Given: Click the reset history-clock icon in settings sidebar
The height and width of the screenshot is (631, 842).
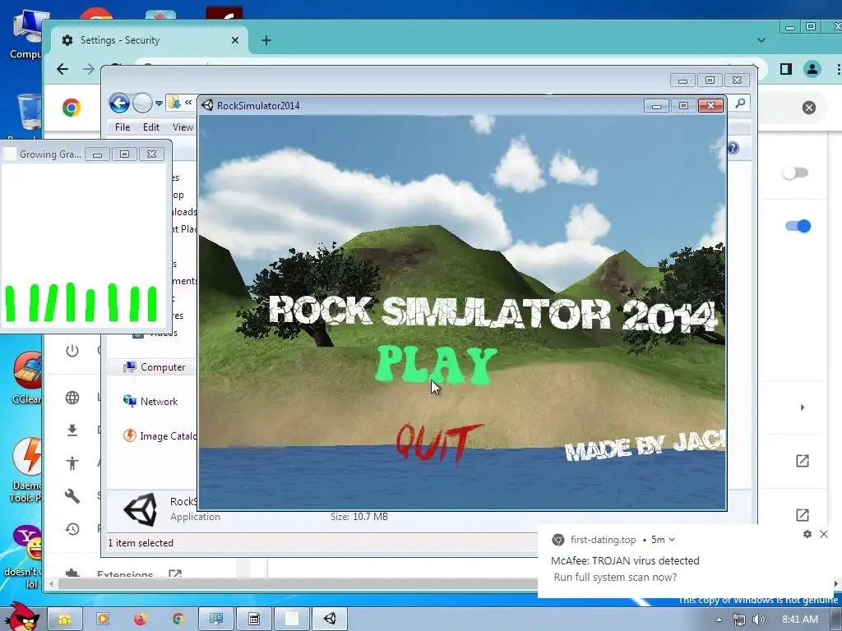Looking at the screenshot, I should (x=72, y=529).
